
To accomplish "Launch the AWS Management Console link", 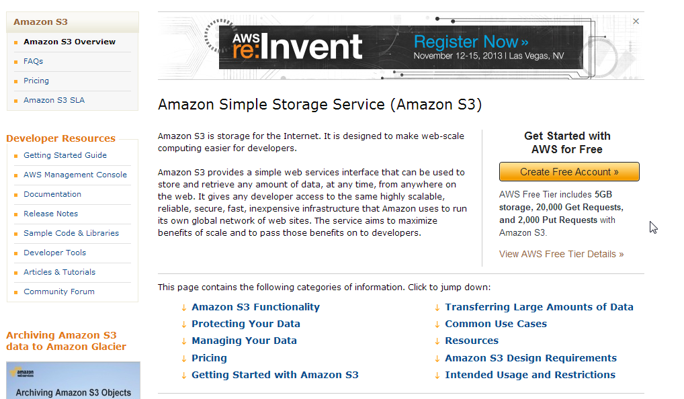I will click(x=75, y=175).
